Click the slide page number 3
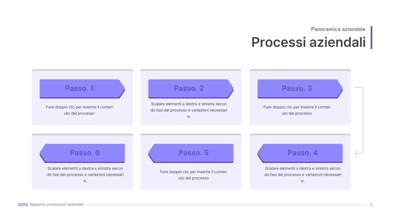395x222 pixels. click(371, 205)
